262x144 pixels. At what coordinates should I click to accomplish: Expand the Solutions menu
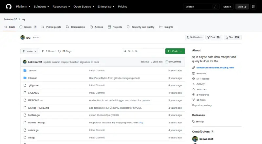pyautogui.click(x=41, y=7)
